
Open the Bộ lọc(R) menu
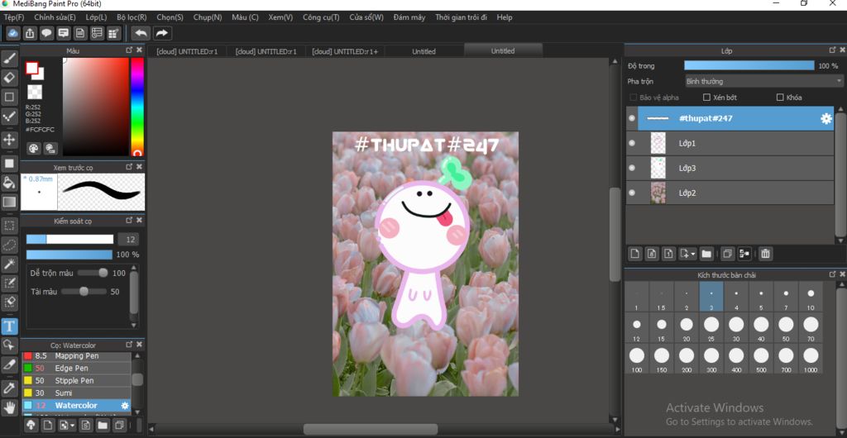click(x=132, y=17)
